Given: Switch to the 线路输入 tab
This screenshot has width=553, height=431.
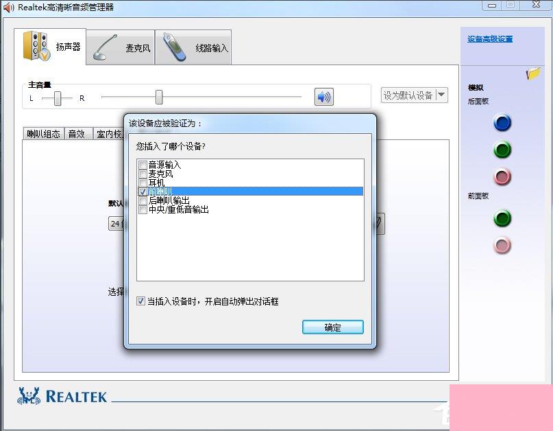Looking at the screenshot, I should click(x=194, y=47).
